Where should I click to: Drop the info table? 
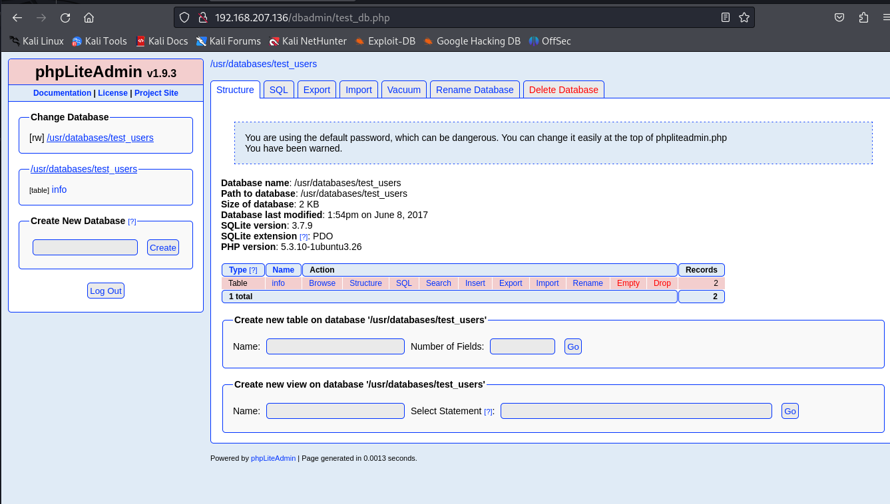662,283
